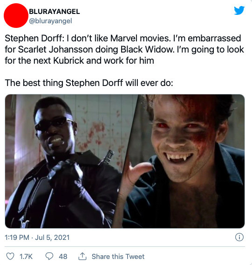
Task: Click the word Kubrick in the tweet
Action: click(x=68, y=60)
